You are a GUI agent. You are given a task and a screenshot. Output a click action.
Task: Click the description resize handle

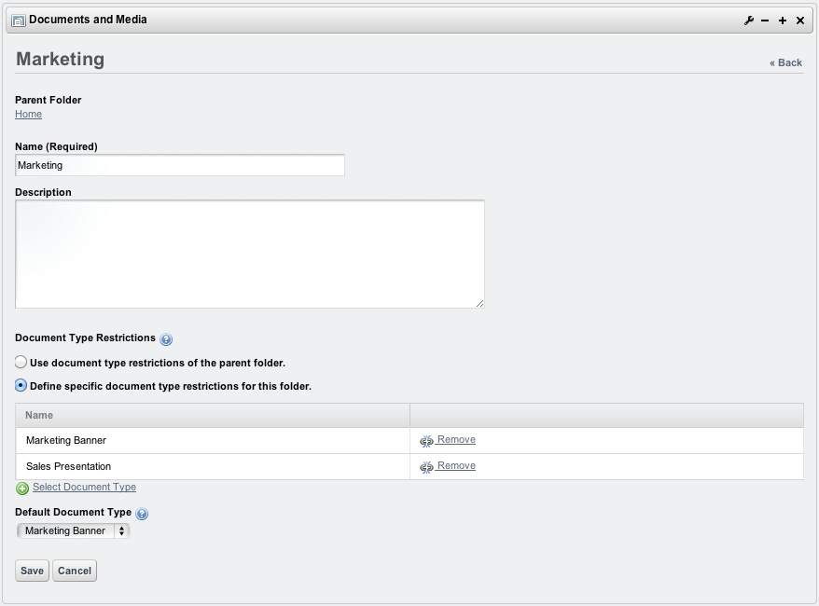[x=480, y=304]
